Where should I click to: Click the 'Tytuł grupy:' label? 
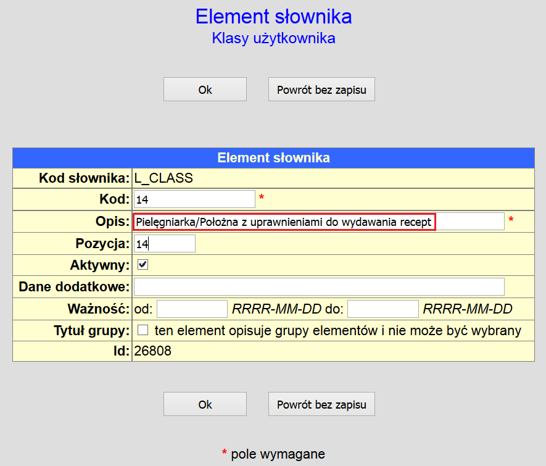point(91,330)
